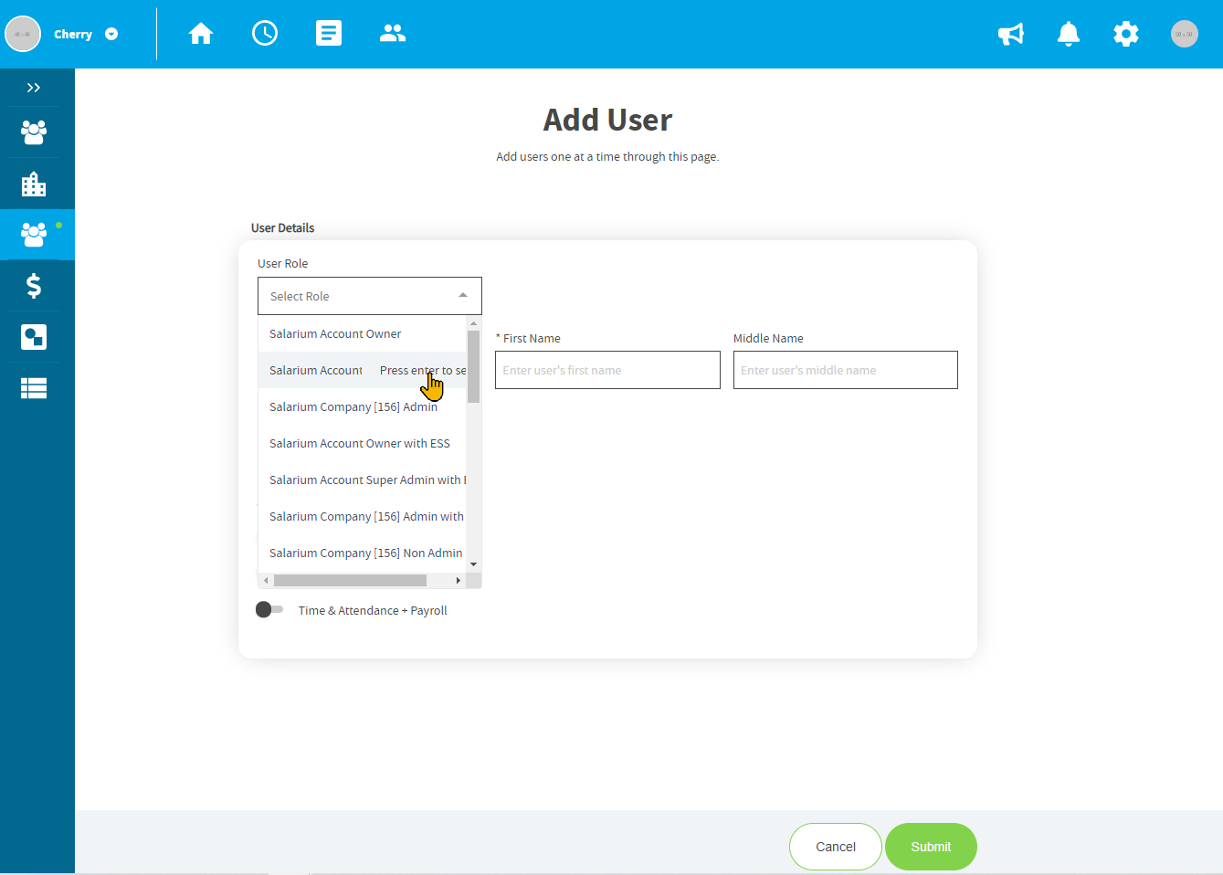Click the role list scroll up arrow

(x=473, y=323)
